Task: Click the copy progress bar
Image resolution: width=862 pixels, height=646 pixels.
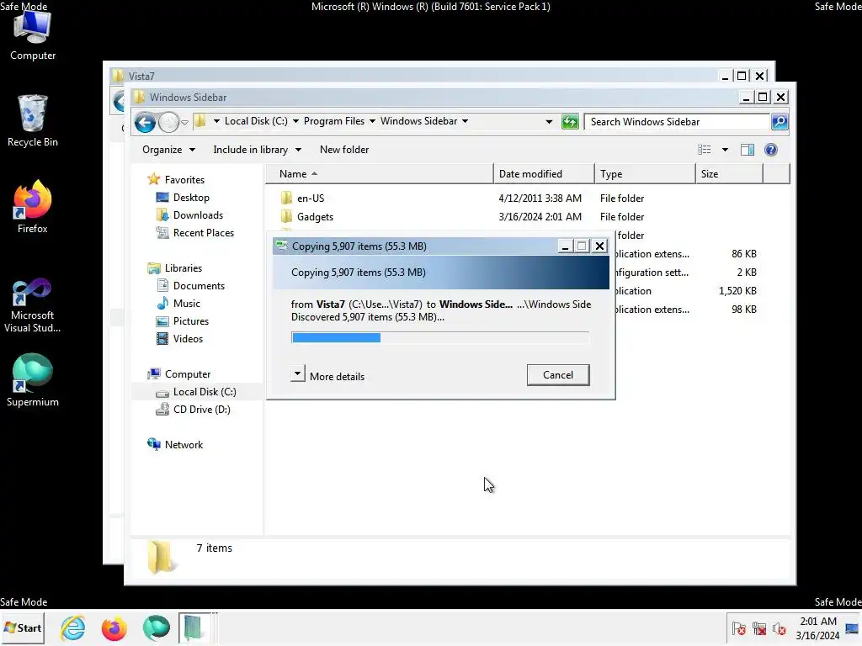Action: click(439, 337)
